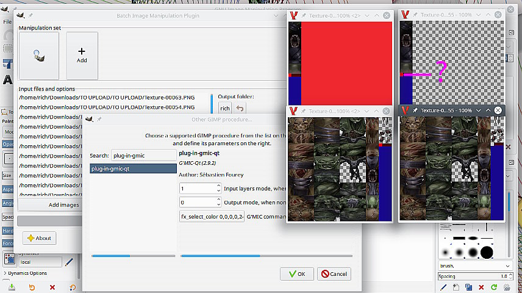522x293 pixels.
Task: Open the title bar menu chevron of Batch Image Manipulation Plugin
Action: [x=276, y=16]
